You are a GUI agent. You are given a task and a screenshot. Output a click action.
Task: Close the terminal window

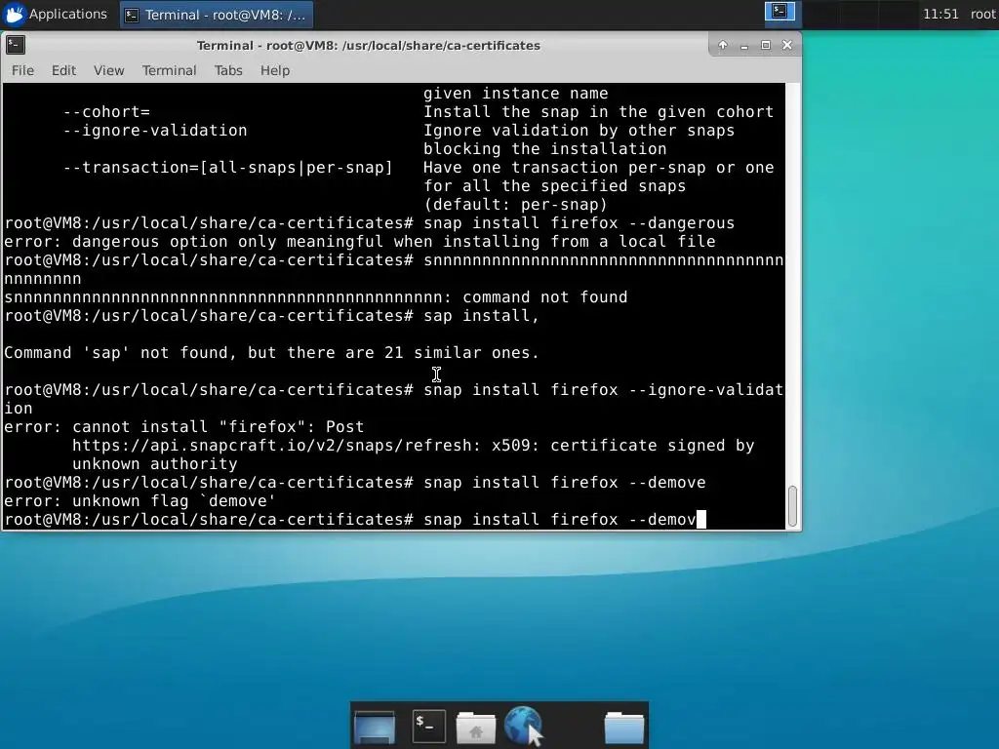point(787,45)
